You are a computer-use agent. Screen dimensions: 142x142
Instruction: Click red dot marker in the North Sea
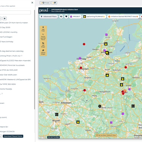84,44
